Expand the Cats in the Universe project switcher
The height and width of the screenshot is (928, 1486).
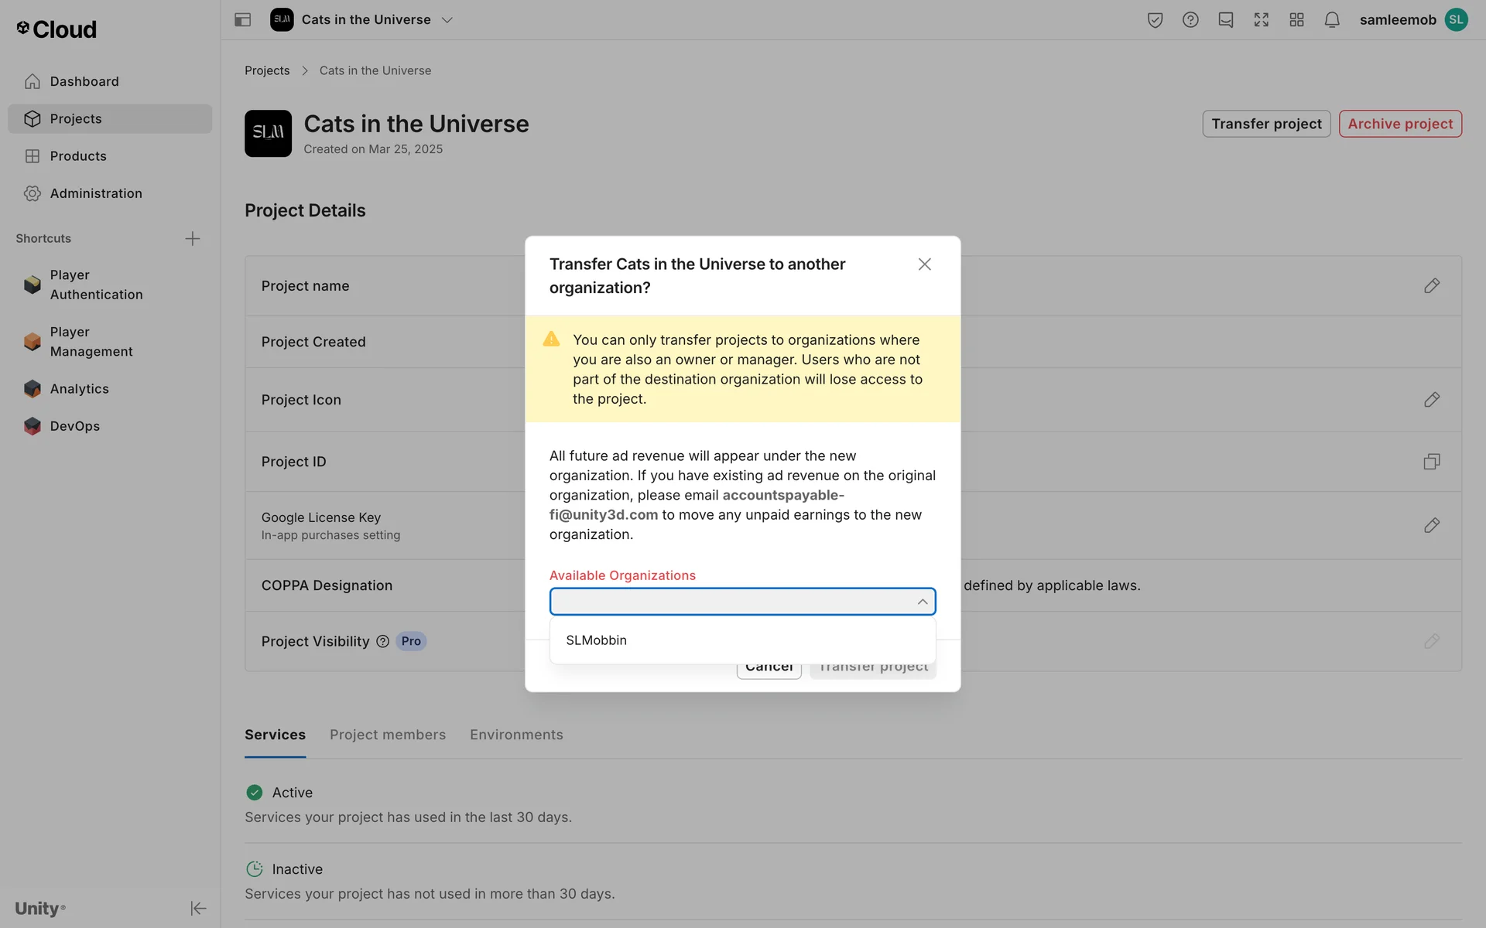(x=447, y=20)
